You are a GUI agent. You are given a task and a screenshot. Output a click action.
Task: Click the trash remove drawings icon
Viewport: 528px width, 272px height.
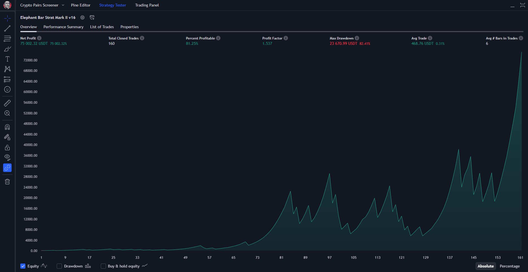point(7,182)
